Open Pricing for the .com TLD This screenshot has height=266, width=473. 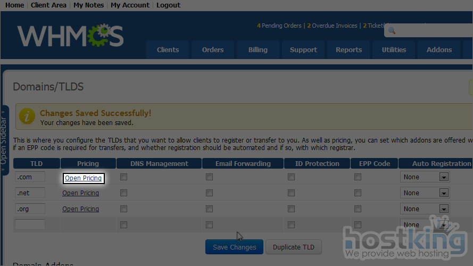[83, 178]
